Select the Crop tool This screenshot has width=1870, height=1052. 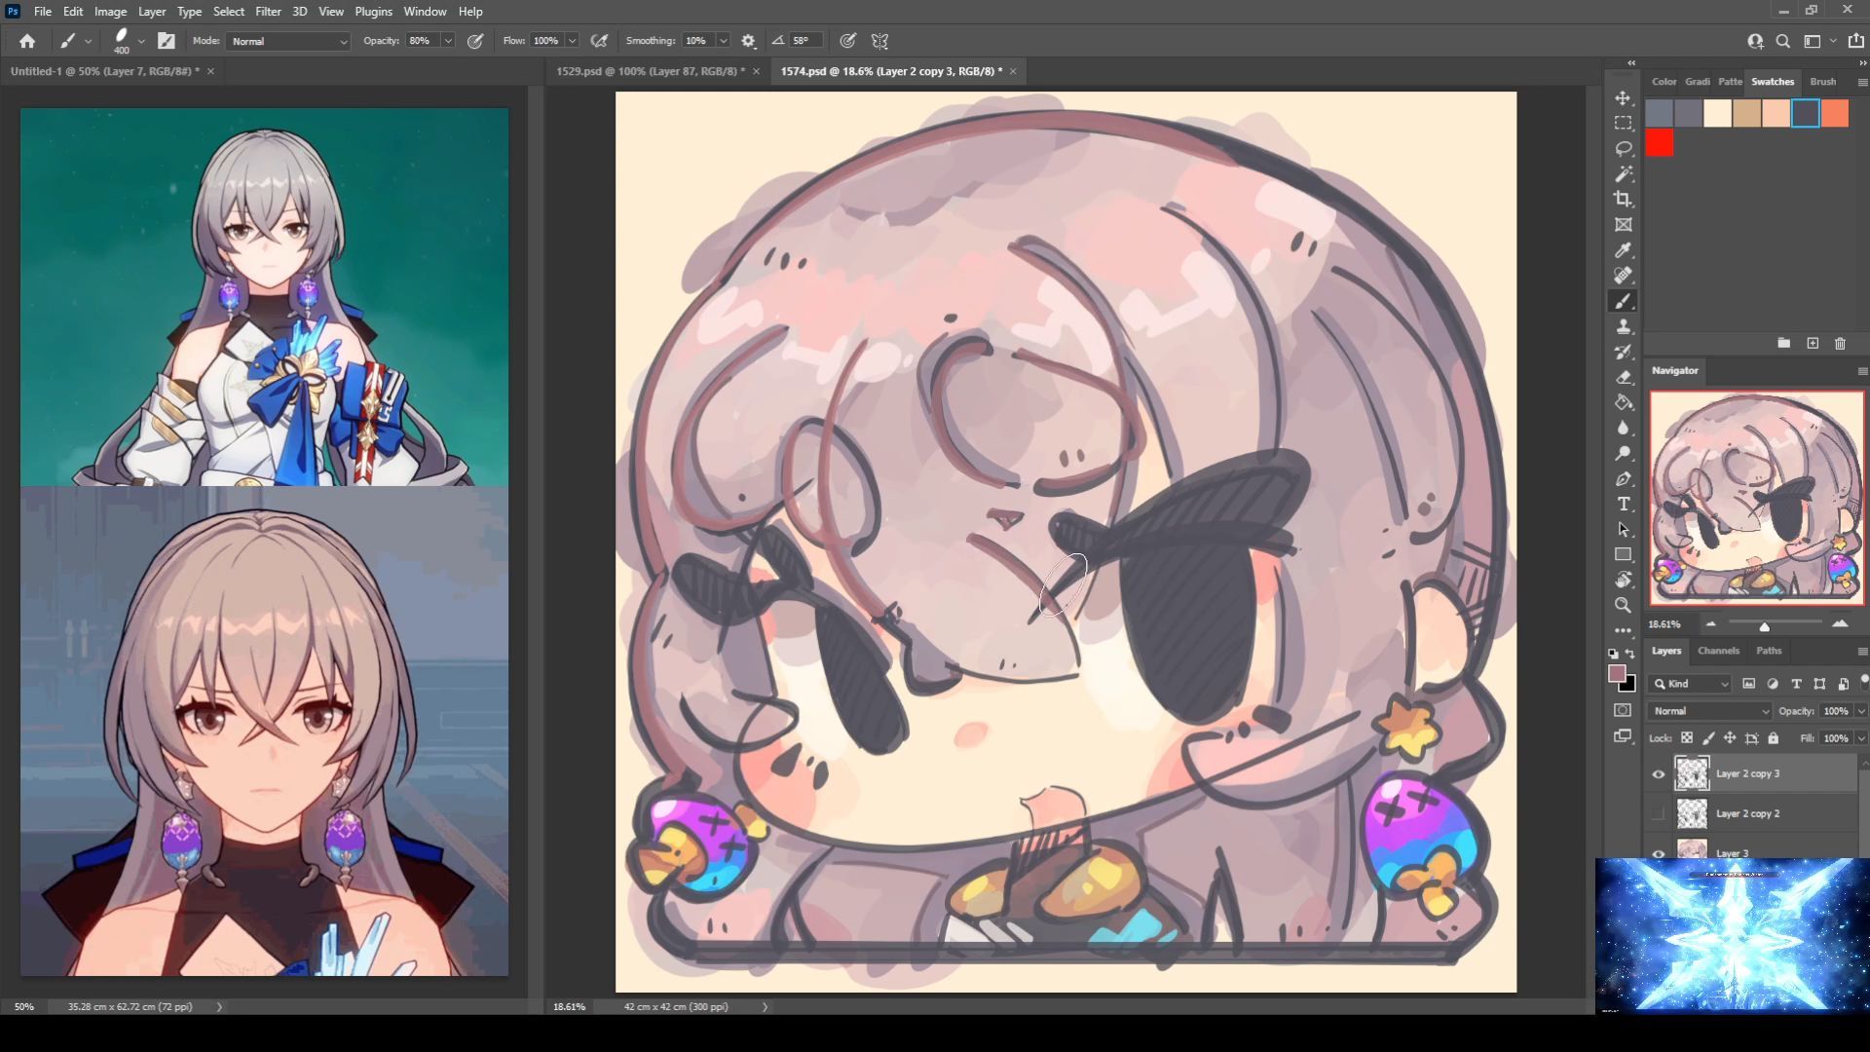[1623, 200]
